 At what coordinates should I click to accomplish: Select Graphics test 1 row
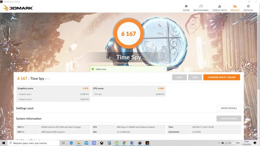(53, 94)
